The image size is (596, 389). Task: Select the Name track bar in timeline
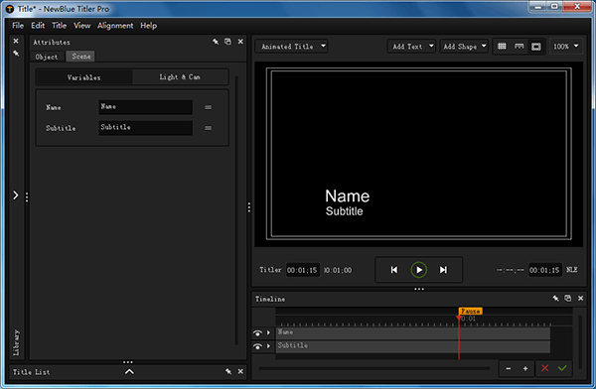click(x=413, y=332)
